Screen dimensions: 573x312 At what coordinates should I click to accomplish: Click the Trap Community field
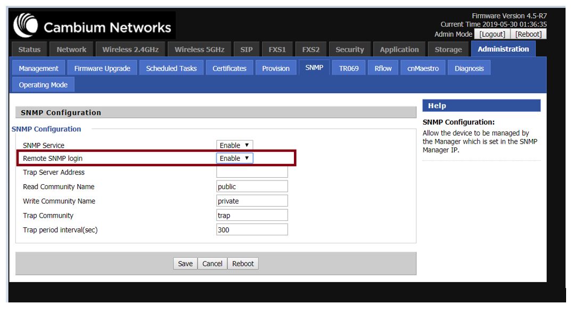(x=252, y=215)
